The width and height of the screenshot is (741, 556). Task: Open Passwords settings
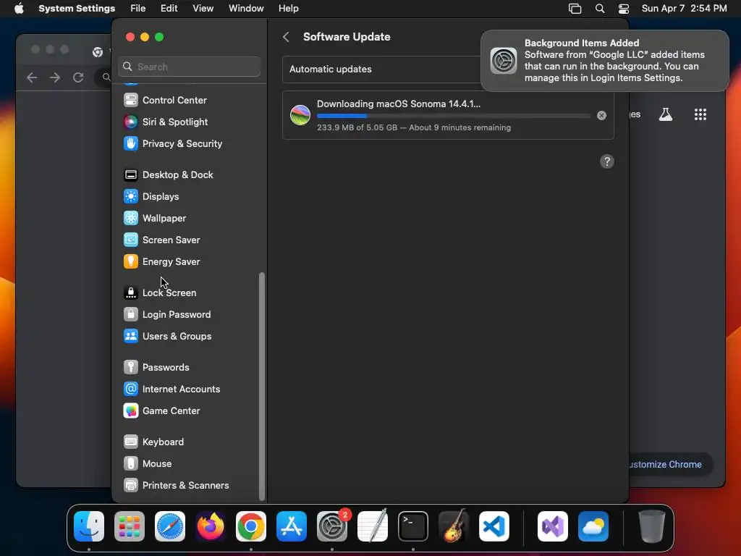(189, 368)
